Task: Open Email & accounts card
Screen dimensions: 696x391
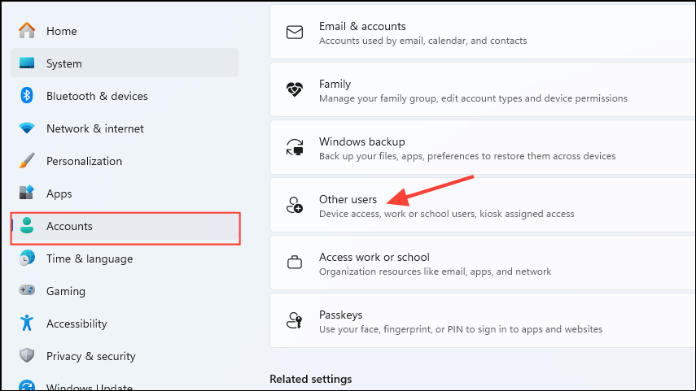Action: click(x=483, y=32)
